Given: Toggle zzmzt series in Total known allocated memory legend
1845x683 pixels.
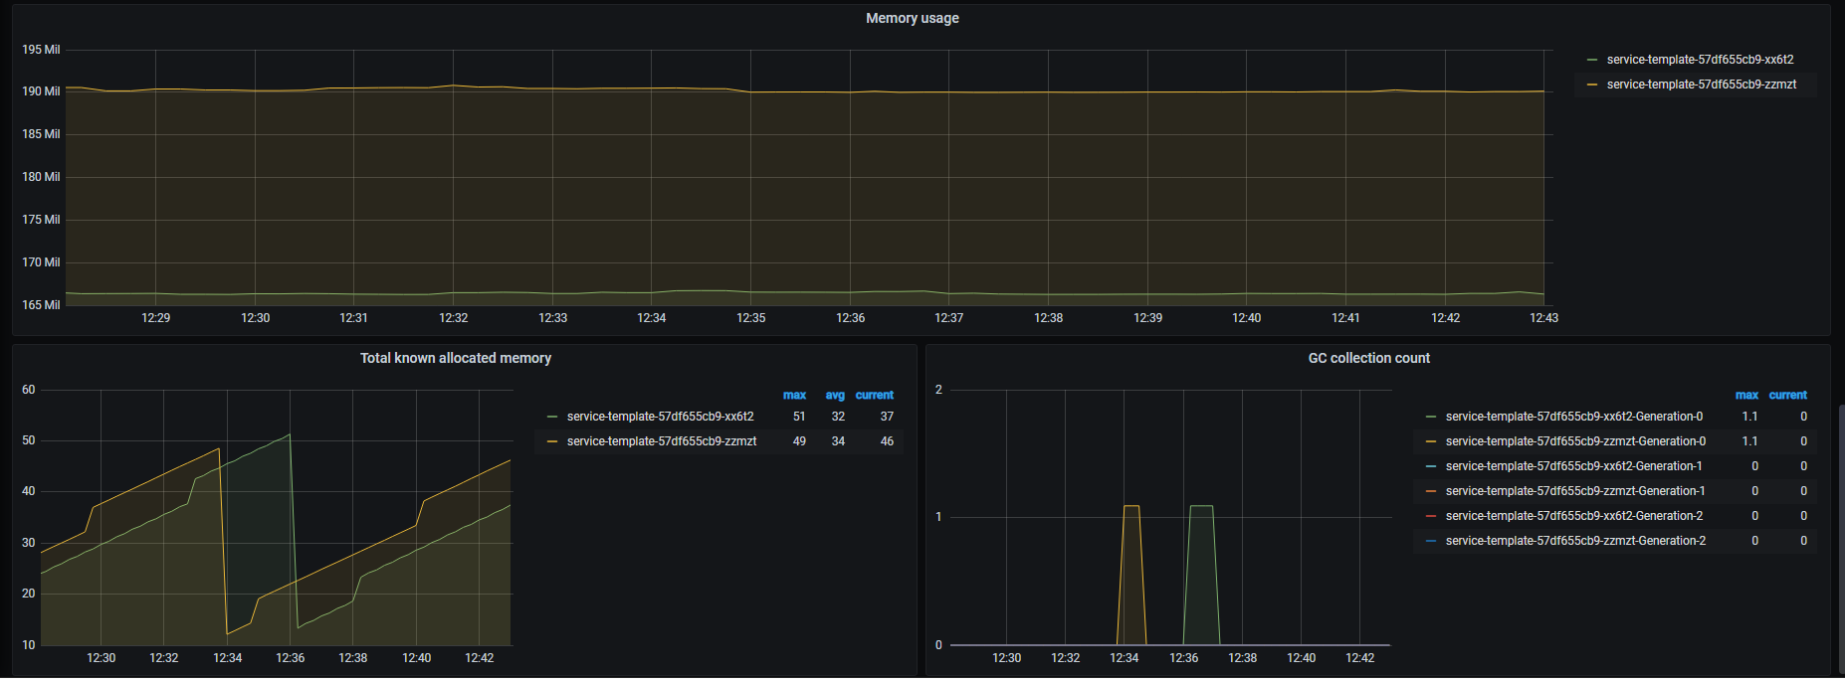Looking at the screenshot, I should pos(662,441).
